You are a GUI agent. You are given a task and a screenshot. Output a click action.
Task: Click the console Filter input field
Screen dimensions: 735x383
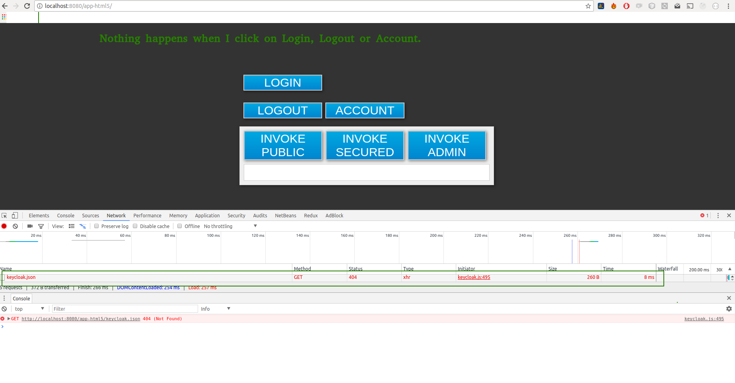[125, 309]
